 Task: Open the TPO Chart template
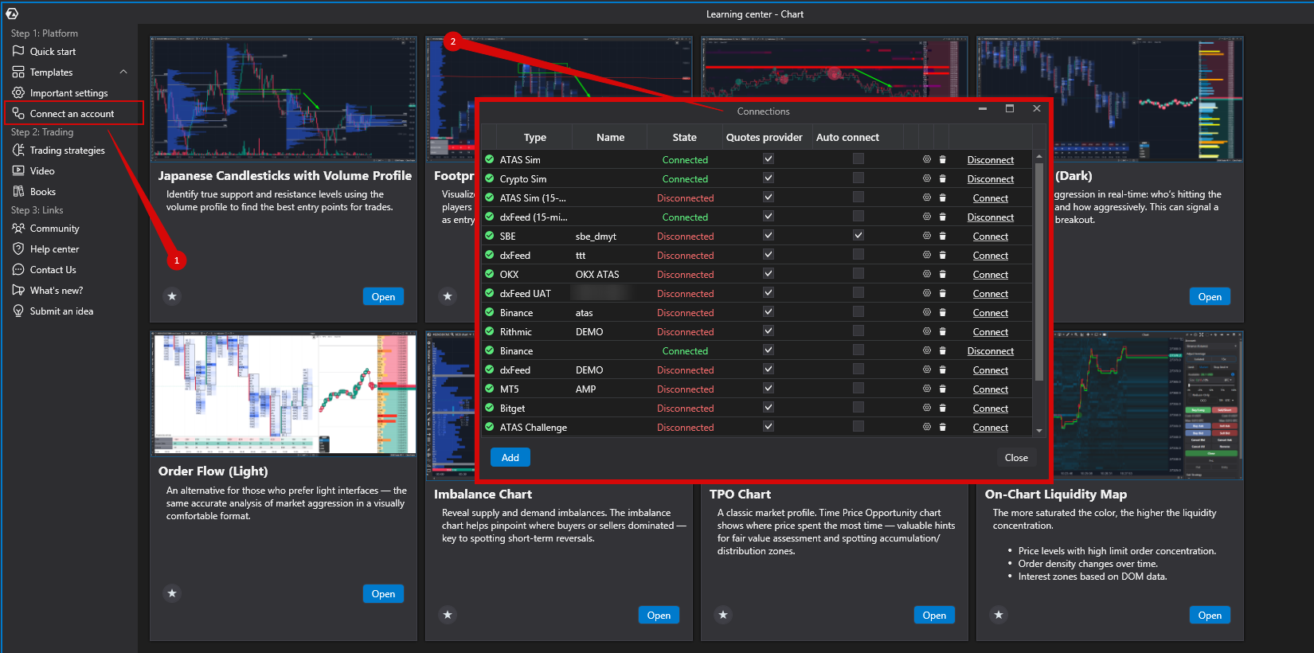tap(934, 615)
